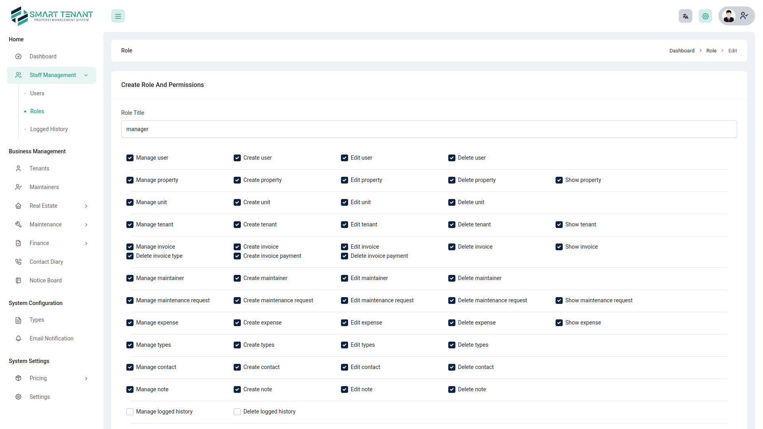Click the Notice Board icon
Image resolution: width=763 pixels, height=429 pixels.
(18, 280)
